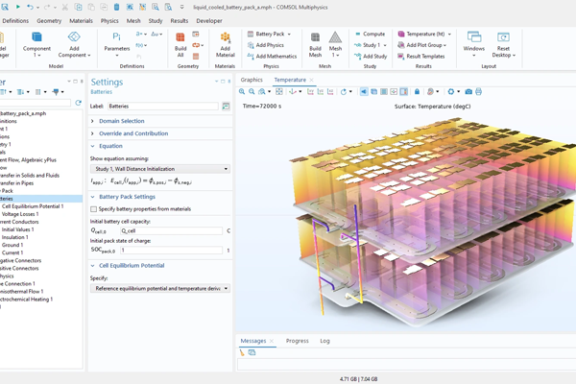Switch to the Progress tab
The image size is (576, 384).
[298, 341]
